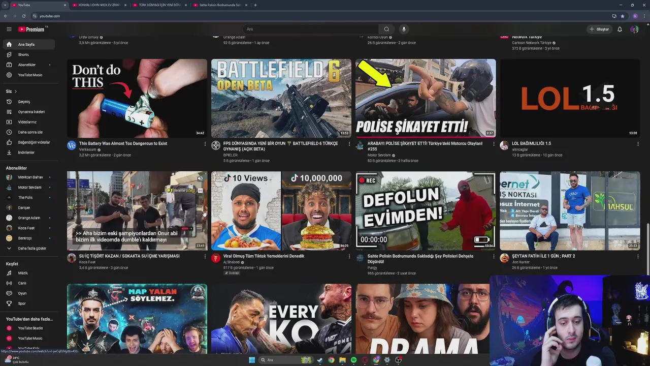Open options for ARABAYI POLİSE ŞİKAYET ETTİ video

494,144
